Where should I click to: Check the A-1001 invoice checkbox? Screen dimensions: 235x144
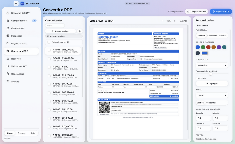point(49,50)
